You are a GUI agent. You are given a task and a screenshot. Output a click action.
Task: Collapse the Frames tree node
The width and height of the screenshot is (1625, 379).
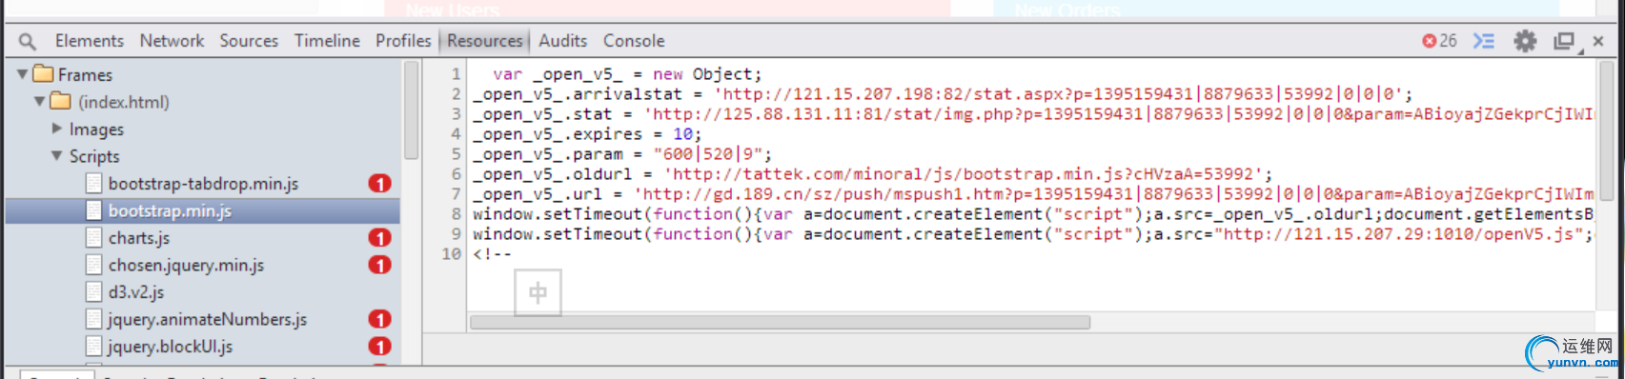coord(22,73)
